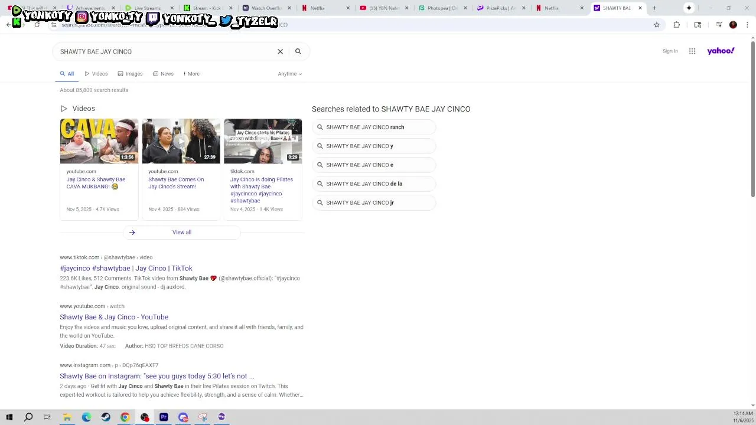Open Chrome extensions puzzle icon

pyautogui.click(x=677, y=25)
